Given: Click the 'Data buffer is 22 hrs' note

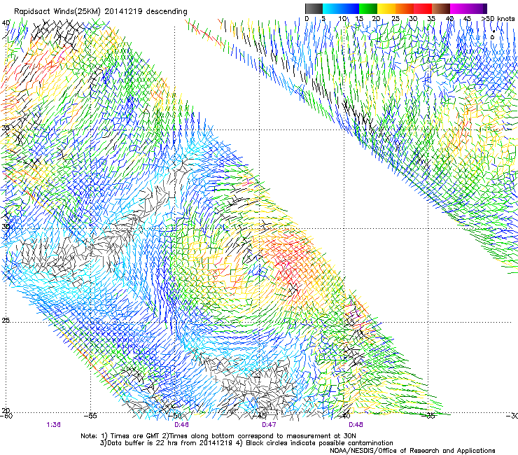Looking at the screenshot, I should (167, 443).
